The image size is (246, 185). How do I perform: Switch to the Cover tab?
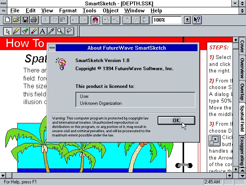coord(242,46)
